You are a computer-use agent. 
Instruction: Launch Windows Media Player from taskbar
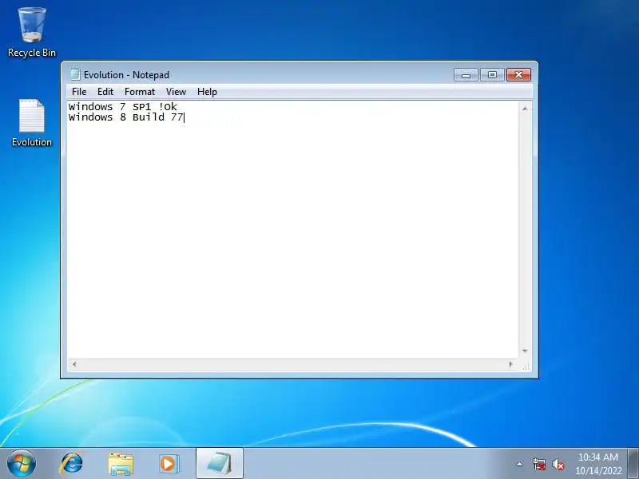click(x=169, y=464)
